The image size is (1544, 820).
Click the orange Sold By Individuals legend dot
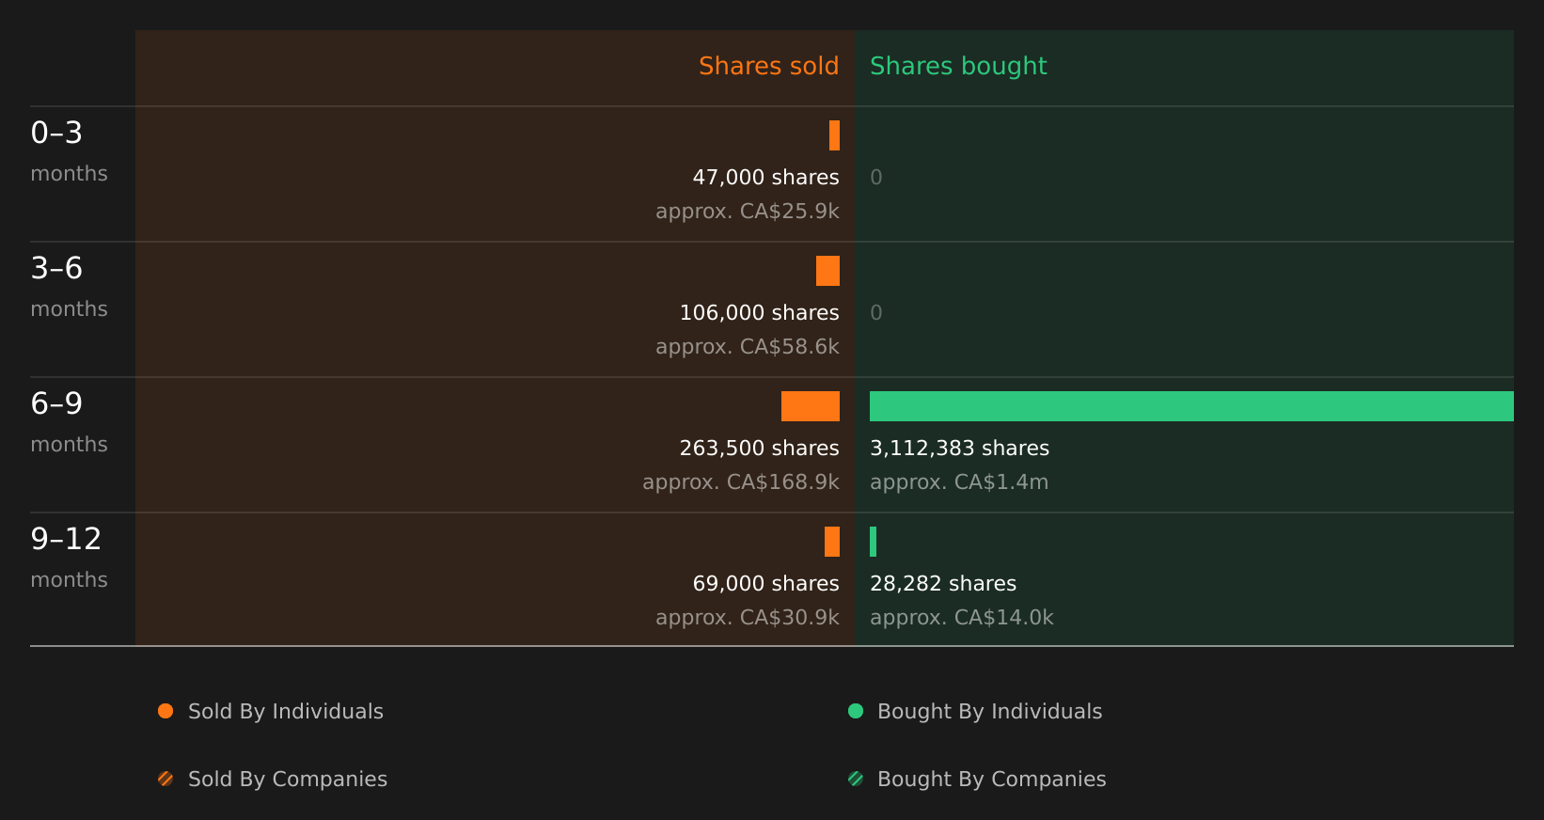(x=165, y=711)
